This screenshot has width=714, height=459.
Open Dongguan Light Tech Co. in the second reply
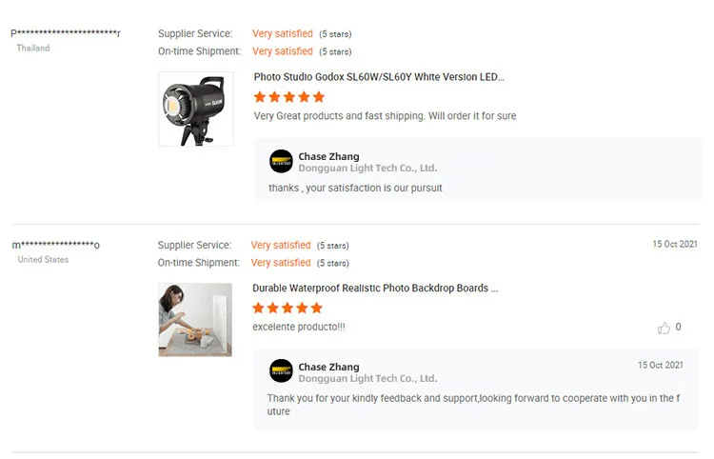367,378
